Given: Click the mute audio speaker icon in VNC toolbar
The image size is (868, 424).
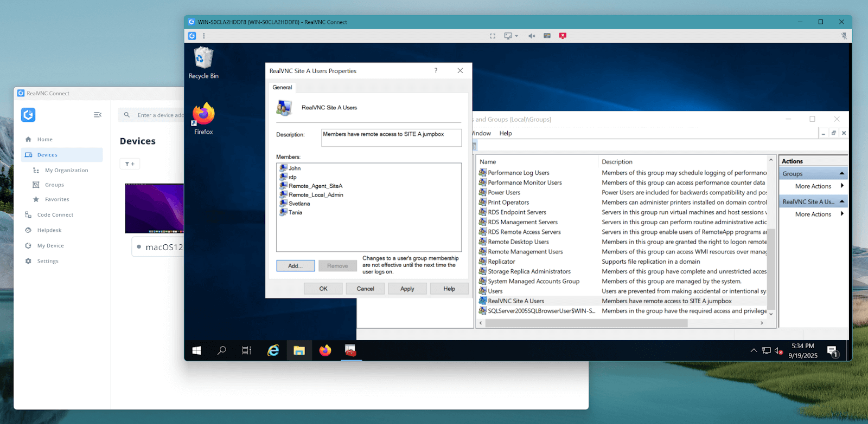Looking at the screenshot, I should tap(532, 36).
